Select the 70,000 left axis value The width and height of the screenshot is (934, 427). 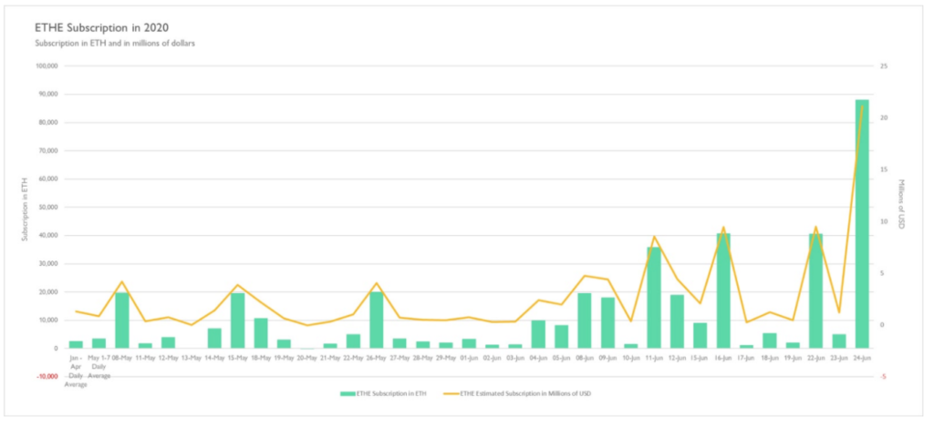(x=48, y=150)
